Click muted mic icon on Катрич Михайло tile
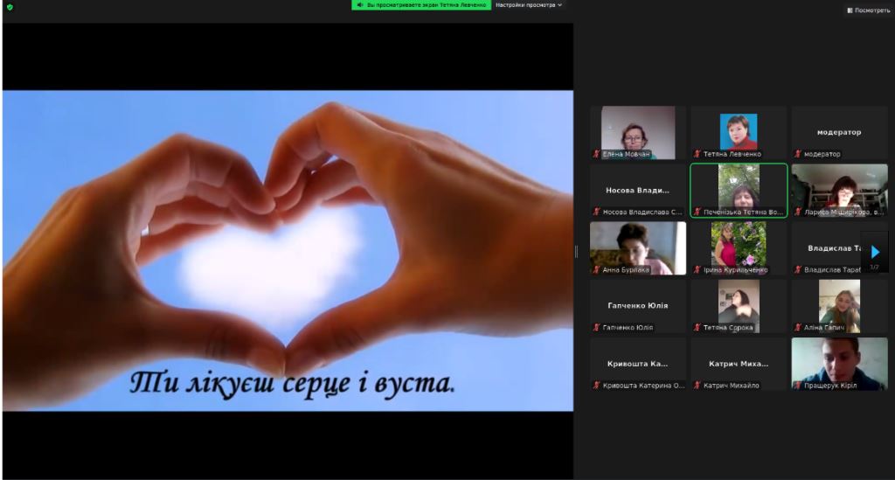 pyautogui.click(x=697, y=386)
